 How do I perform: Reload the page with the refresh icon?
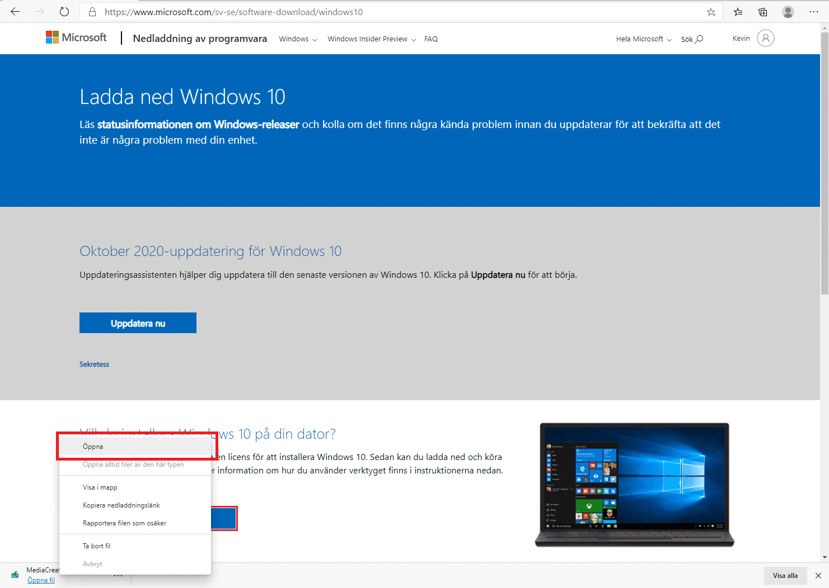pyautogui.click(x=64, y=12)
